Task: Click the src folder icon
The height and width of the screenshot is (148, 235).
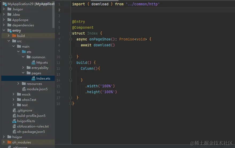Action: 14,41
